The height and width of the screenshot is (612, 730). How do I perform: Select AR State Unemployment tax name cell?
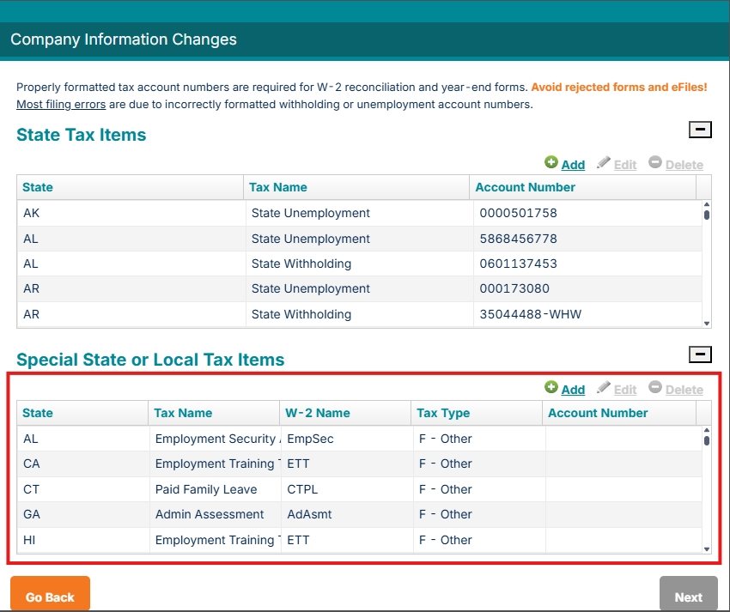click(x=359, y=289)
